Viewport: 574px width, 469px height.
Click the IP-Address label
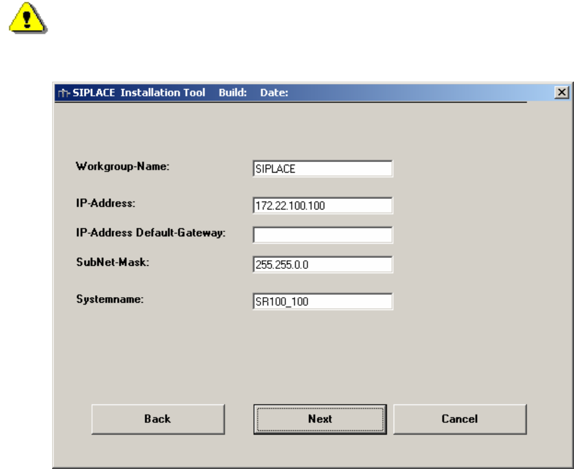106,203
